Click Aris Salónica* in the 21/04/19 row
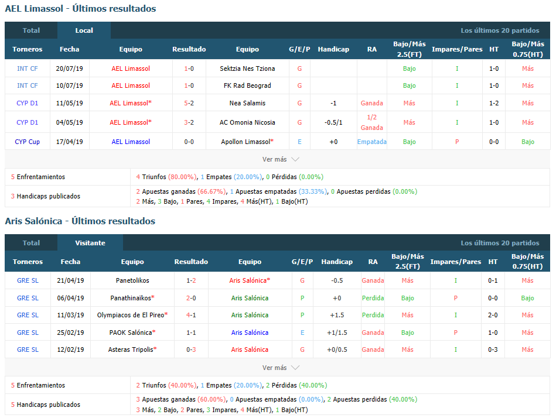 pyautogui.click(x=250, y=280)
